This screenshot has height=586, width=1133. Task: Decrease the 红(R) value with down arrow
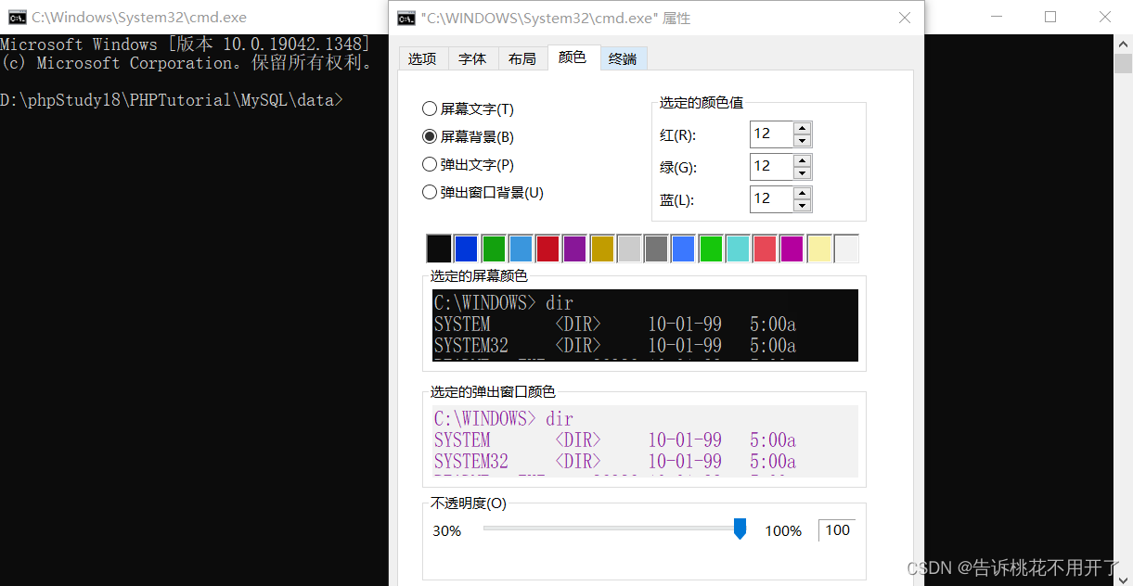(803, 141)
